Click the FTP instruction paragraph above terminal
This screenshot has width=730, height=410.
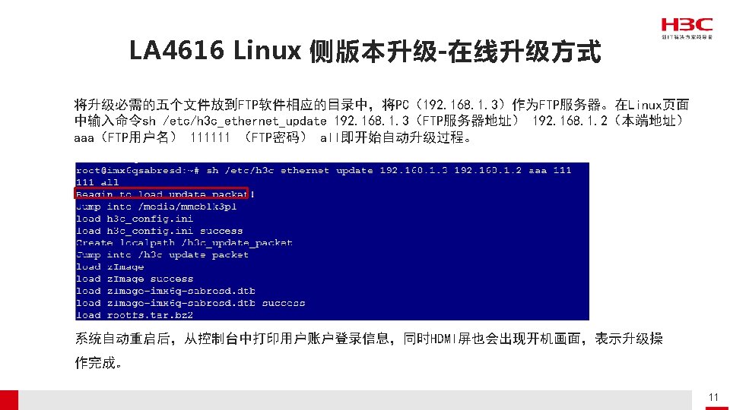click(381, 121)
